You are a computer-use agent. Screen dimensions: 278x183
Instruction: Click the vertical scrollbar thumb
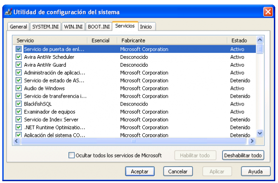pos(260,49)
